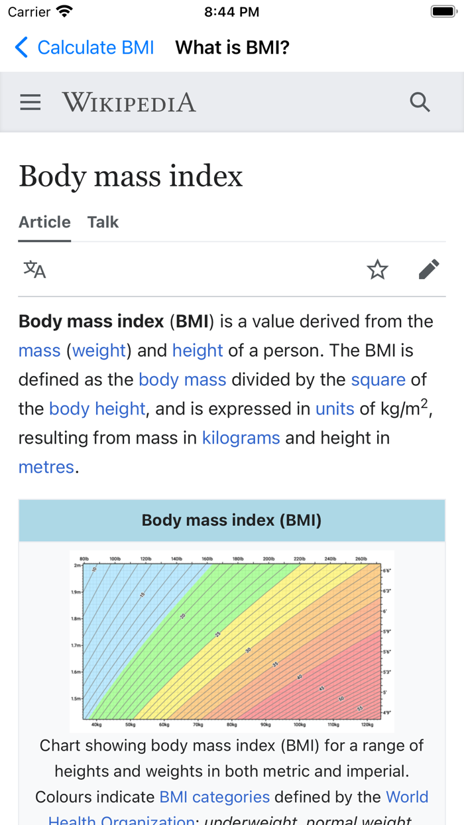Tap the back arrow to Calculate BMI

(x=21, y=47)
